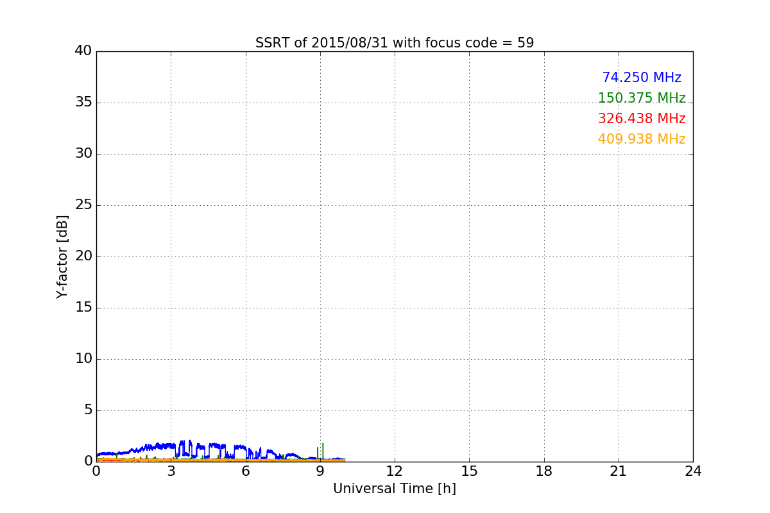Select the '326.438 MHz' red legend label
The height and width of the screenshot is (513, 770).
(x=642, y=119)
